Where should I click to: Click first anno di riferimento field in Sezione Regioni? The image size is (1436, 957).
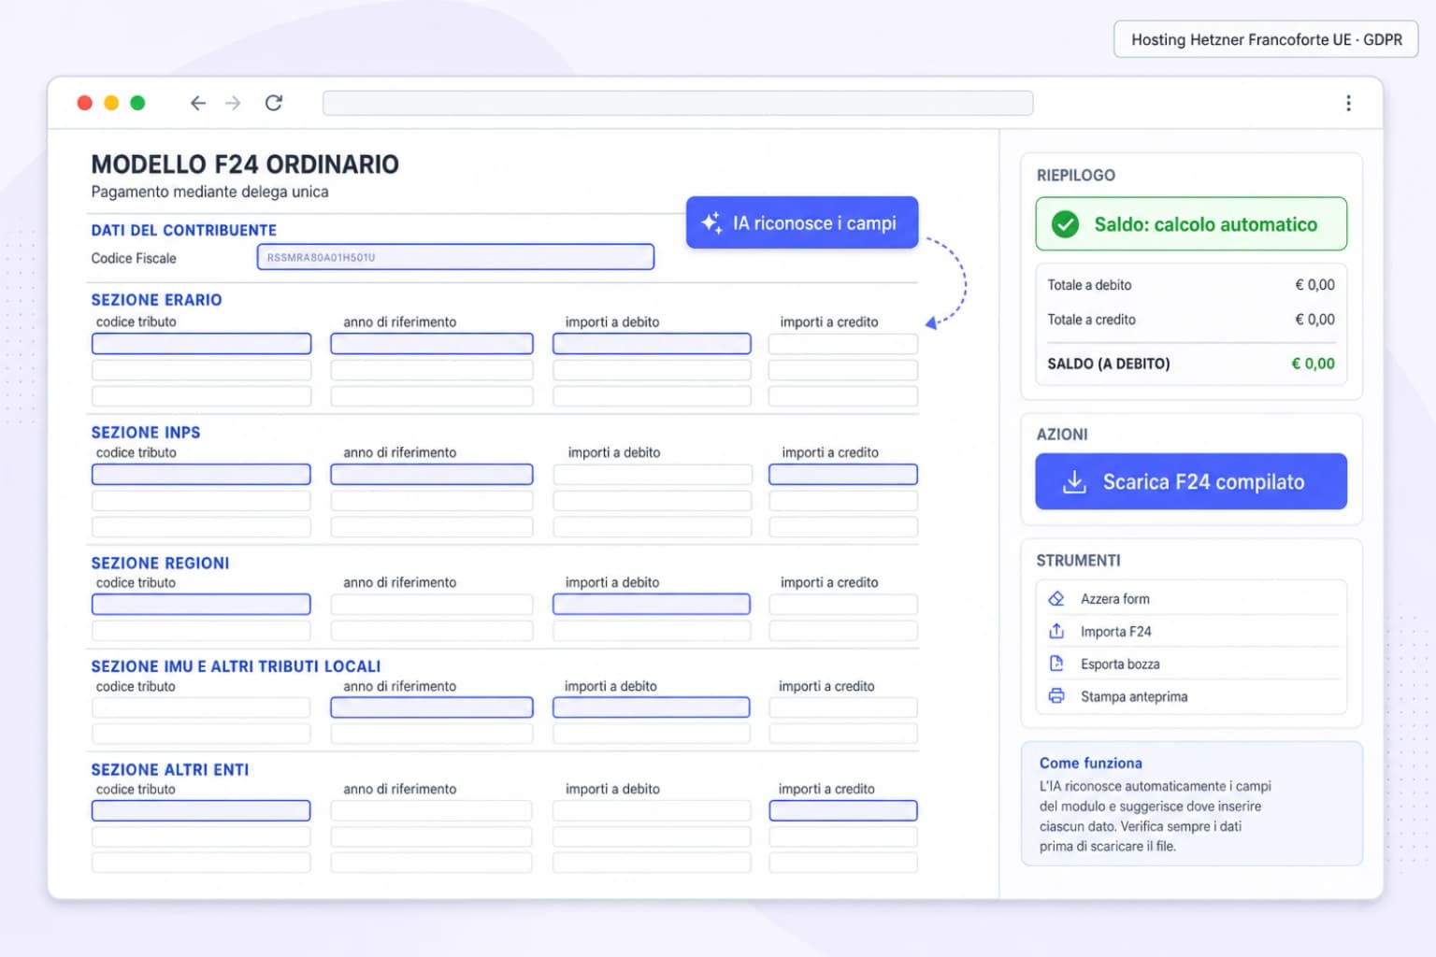pos(432,605)
